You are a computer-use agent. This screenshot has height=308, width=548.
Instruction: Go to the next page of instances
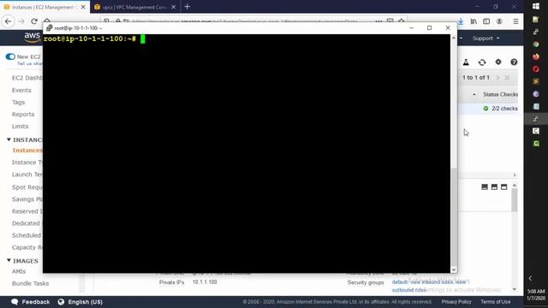point(497,78)
